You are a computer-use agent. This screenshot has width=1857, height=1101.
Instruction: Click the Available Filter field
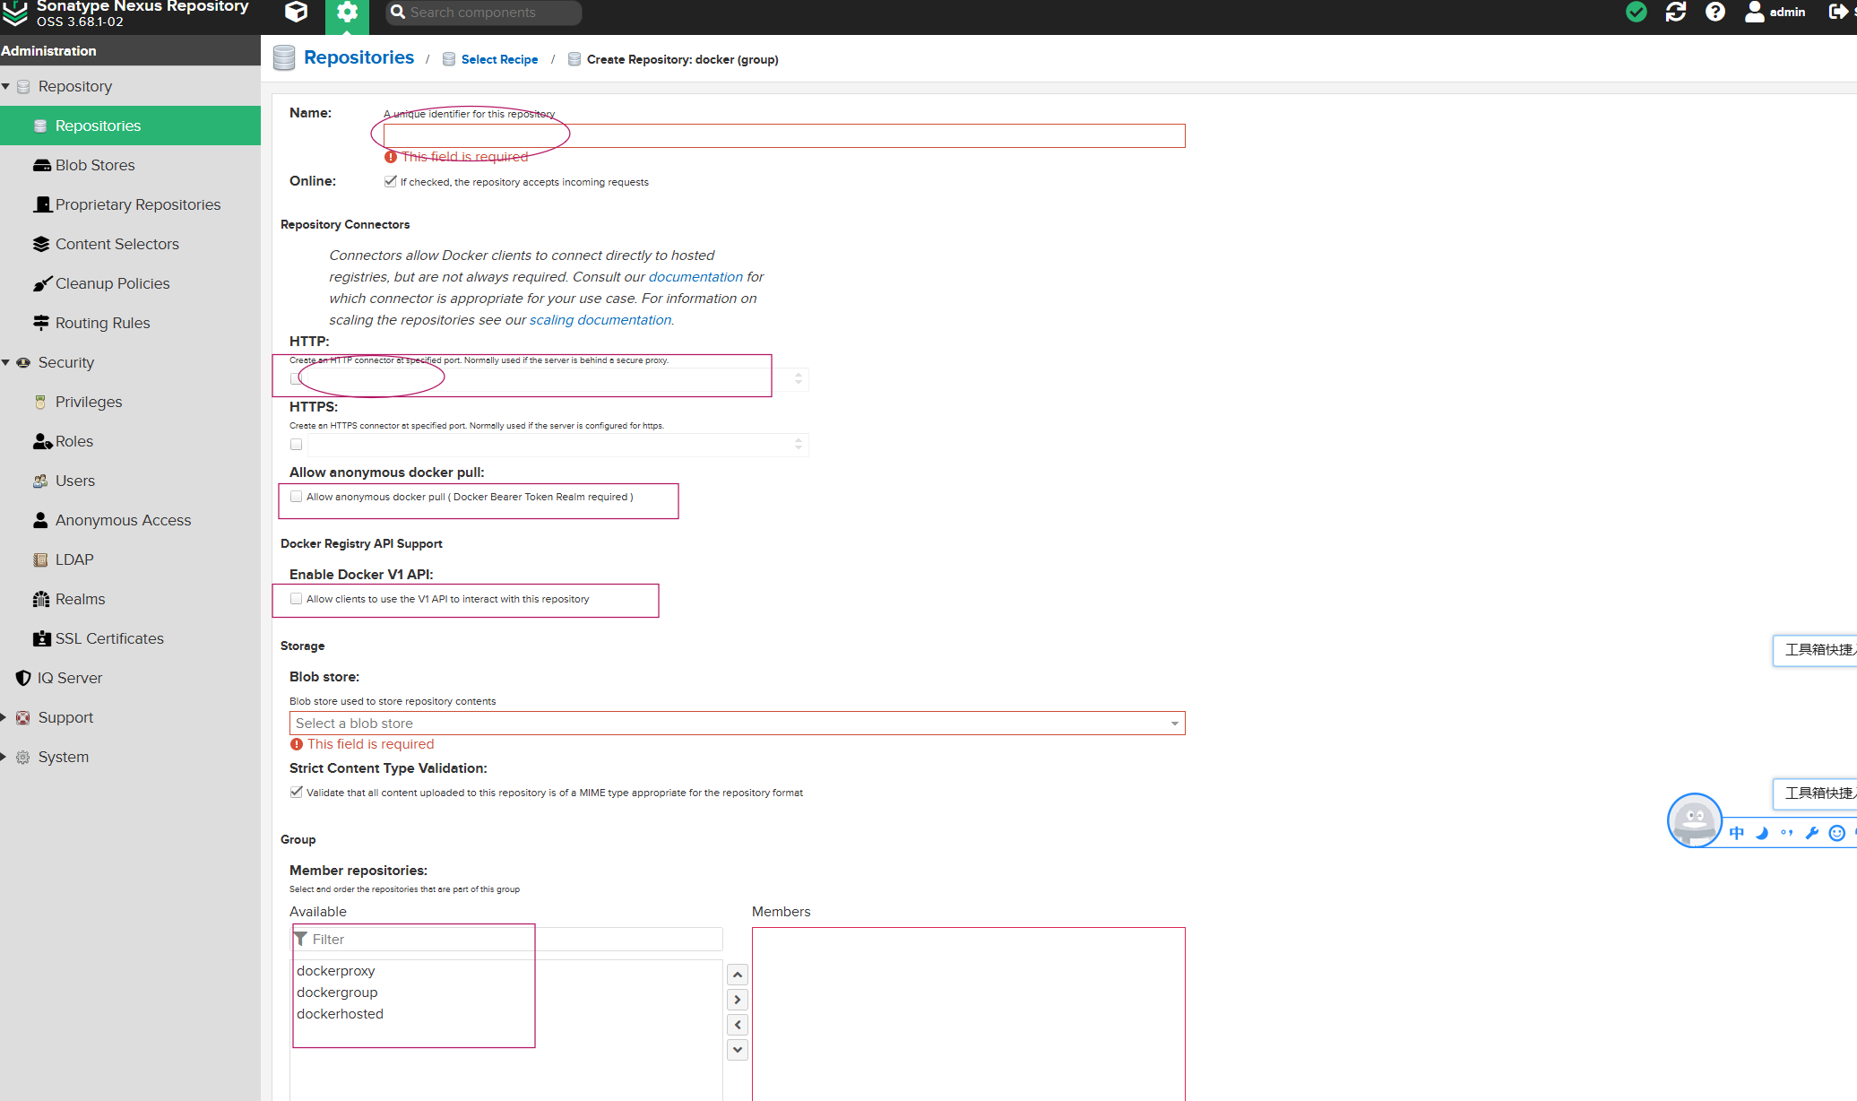click(x=507, y=939)
